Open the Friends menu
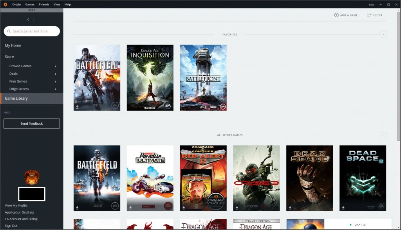The width and height of the screenshot is (401, 230). [x=44, y=4]
